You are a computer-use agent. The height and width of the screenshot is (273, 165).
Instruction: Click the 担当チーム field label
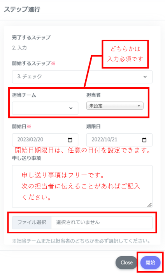(x=24, y=95)
